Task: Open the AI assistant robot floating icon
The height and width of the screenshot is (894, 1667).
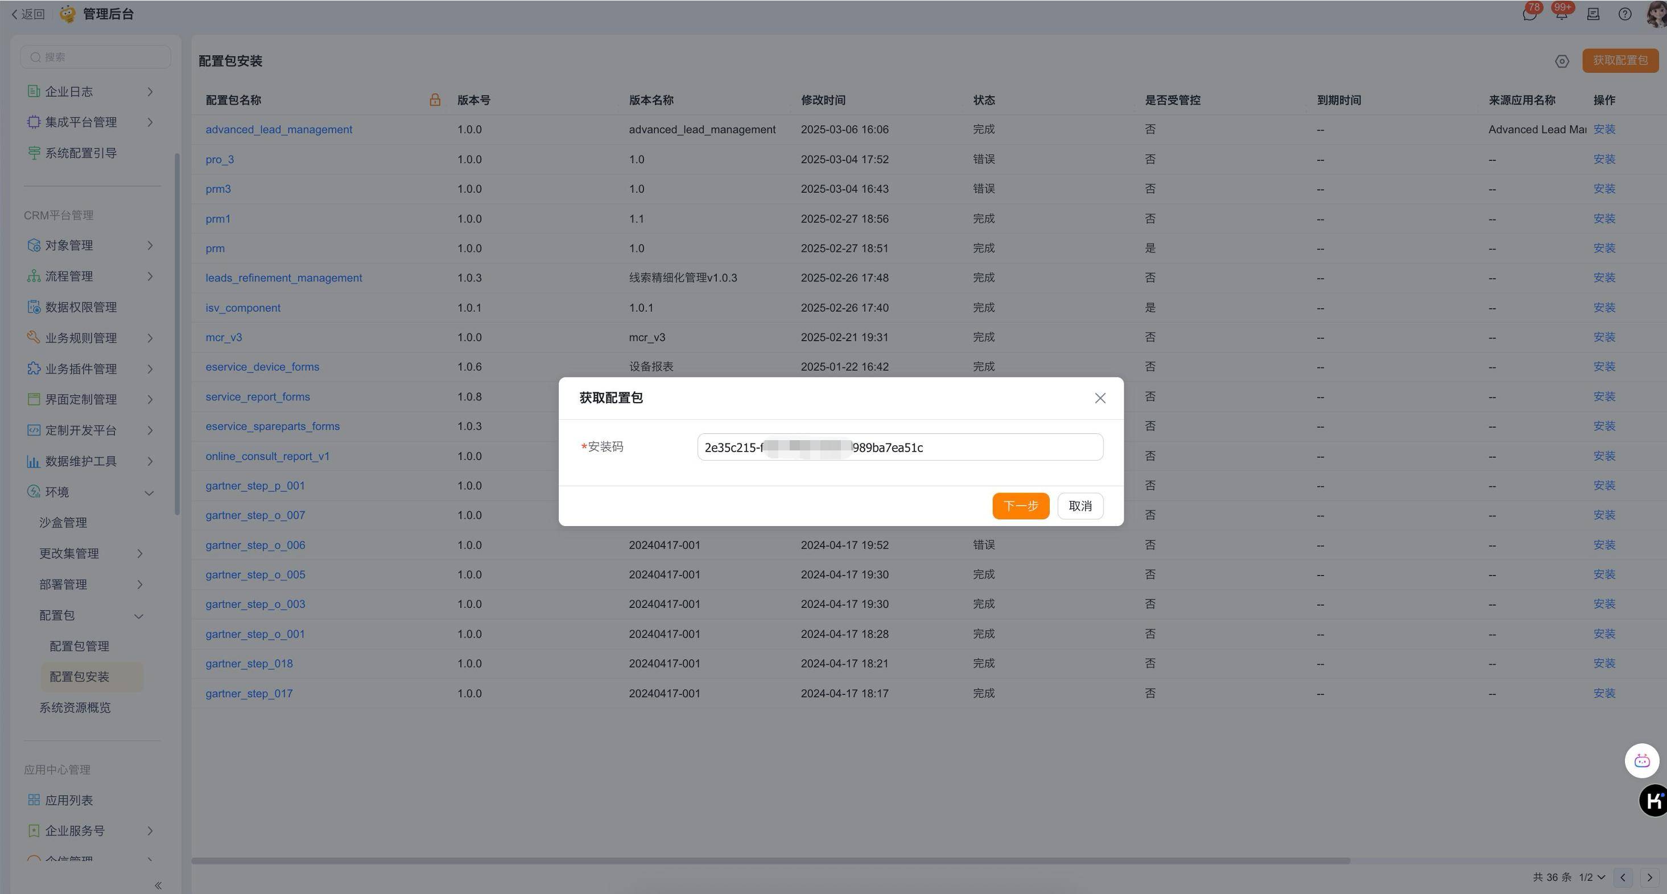Action: (x=1641, y=761)
